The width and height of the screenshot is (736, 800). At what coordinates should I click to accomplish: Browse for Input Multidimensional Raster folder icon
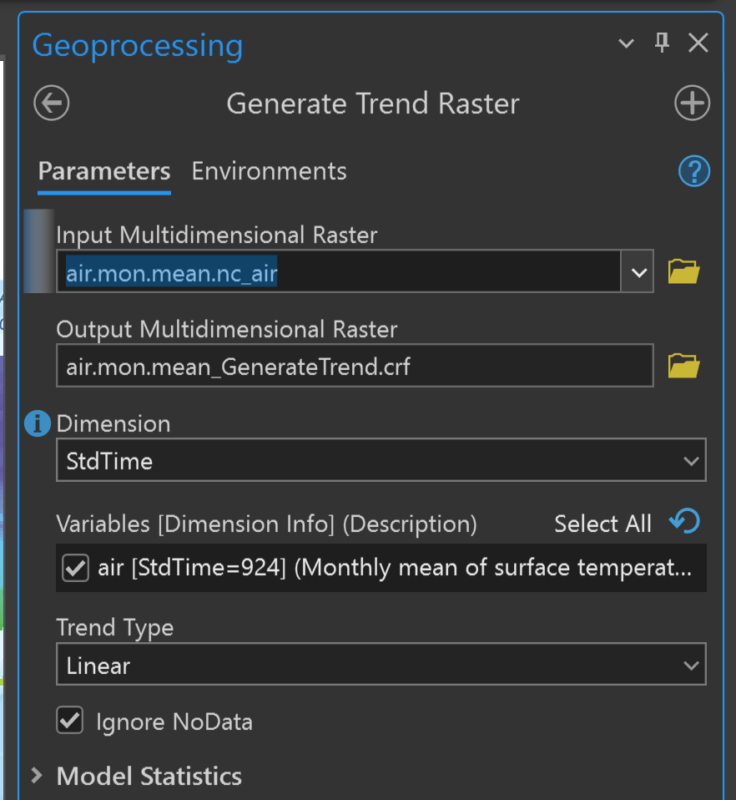click(683, 272)
